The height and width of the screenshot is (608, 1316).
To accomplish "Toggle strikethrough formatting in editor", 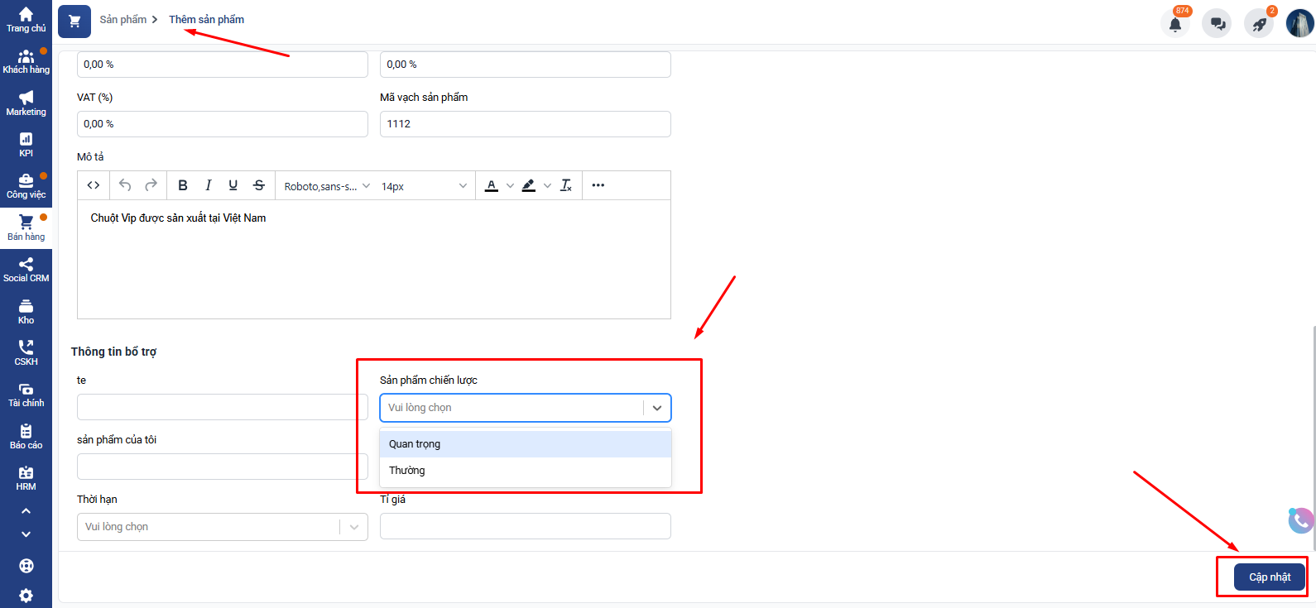I will pyautogui.click(x=259, y=185).
